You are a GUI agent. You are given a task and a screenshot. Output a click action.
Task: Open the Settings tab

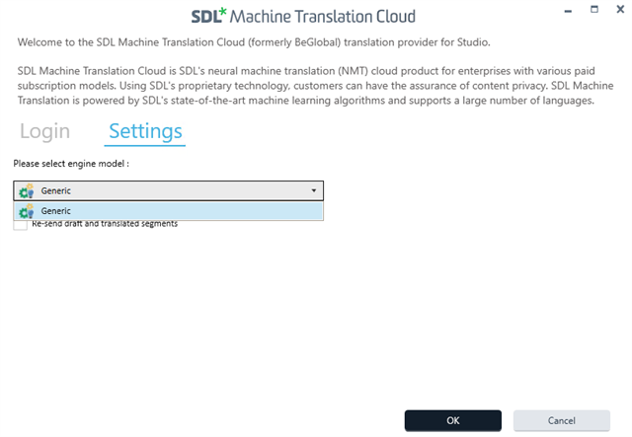[145, 131]
